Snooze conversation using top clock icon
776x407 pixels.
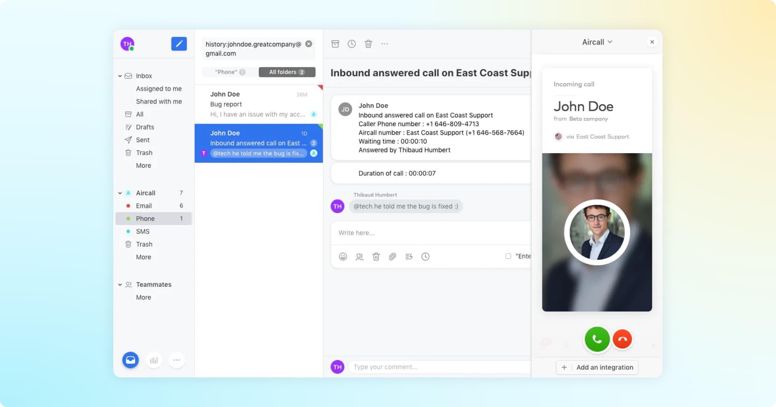(x=352, y=44)
